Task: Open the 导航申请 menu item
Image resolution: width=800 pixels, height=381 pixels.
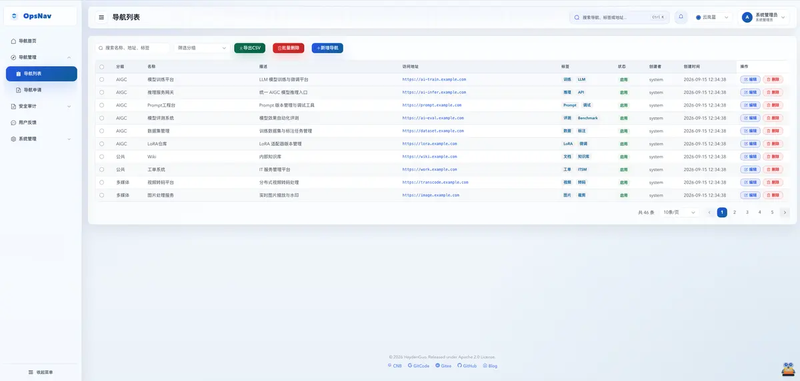Action: pyautogui.click(x=41, y=90)
